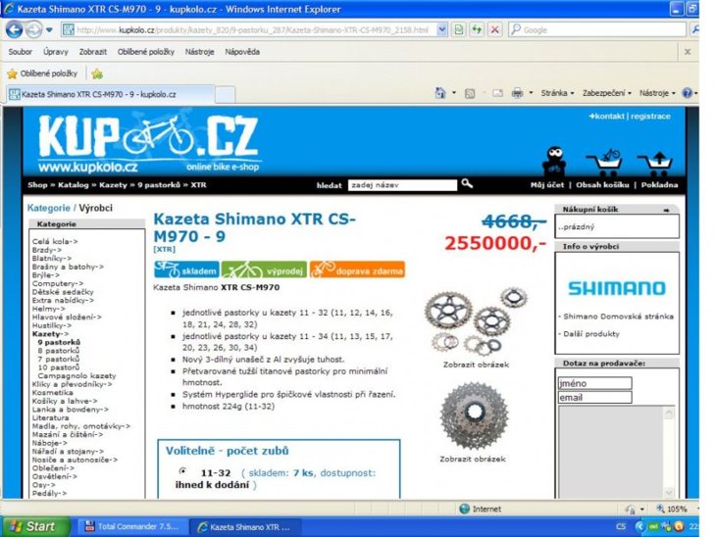
Task: Click the RSS feeds icon
Action: (470, 93)
